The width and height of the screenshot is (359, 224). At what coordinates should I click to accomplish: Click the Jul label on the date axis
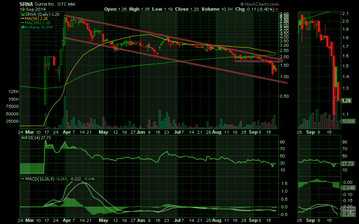point(178,131)
